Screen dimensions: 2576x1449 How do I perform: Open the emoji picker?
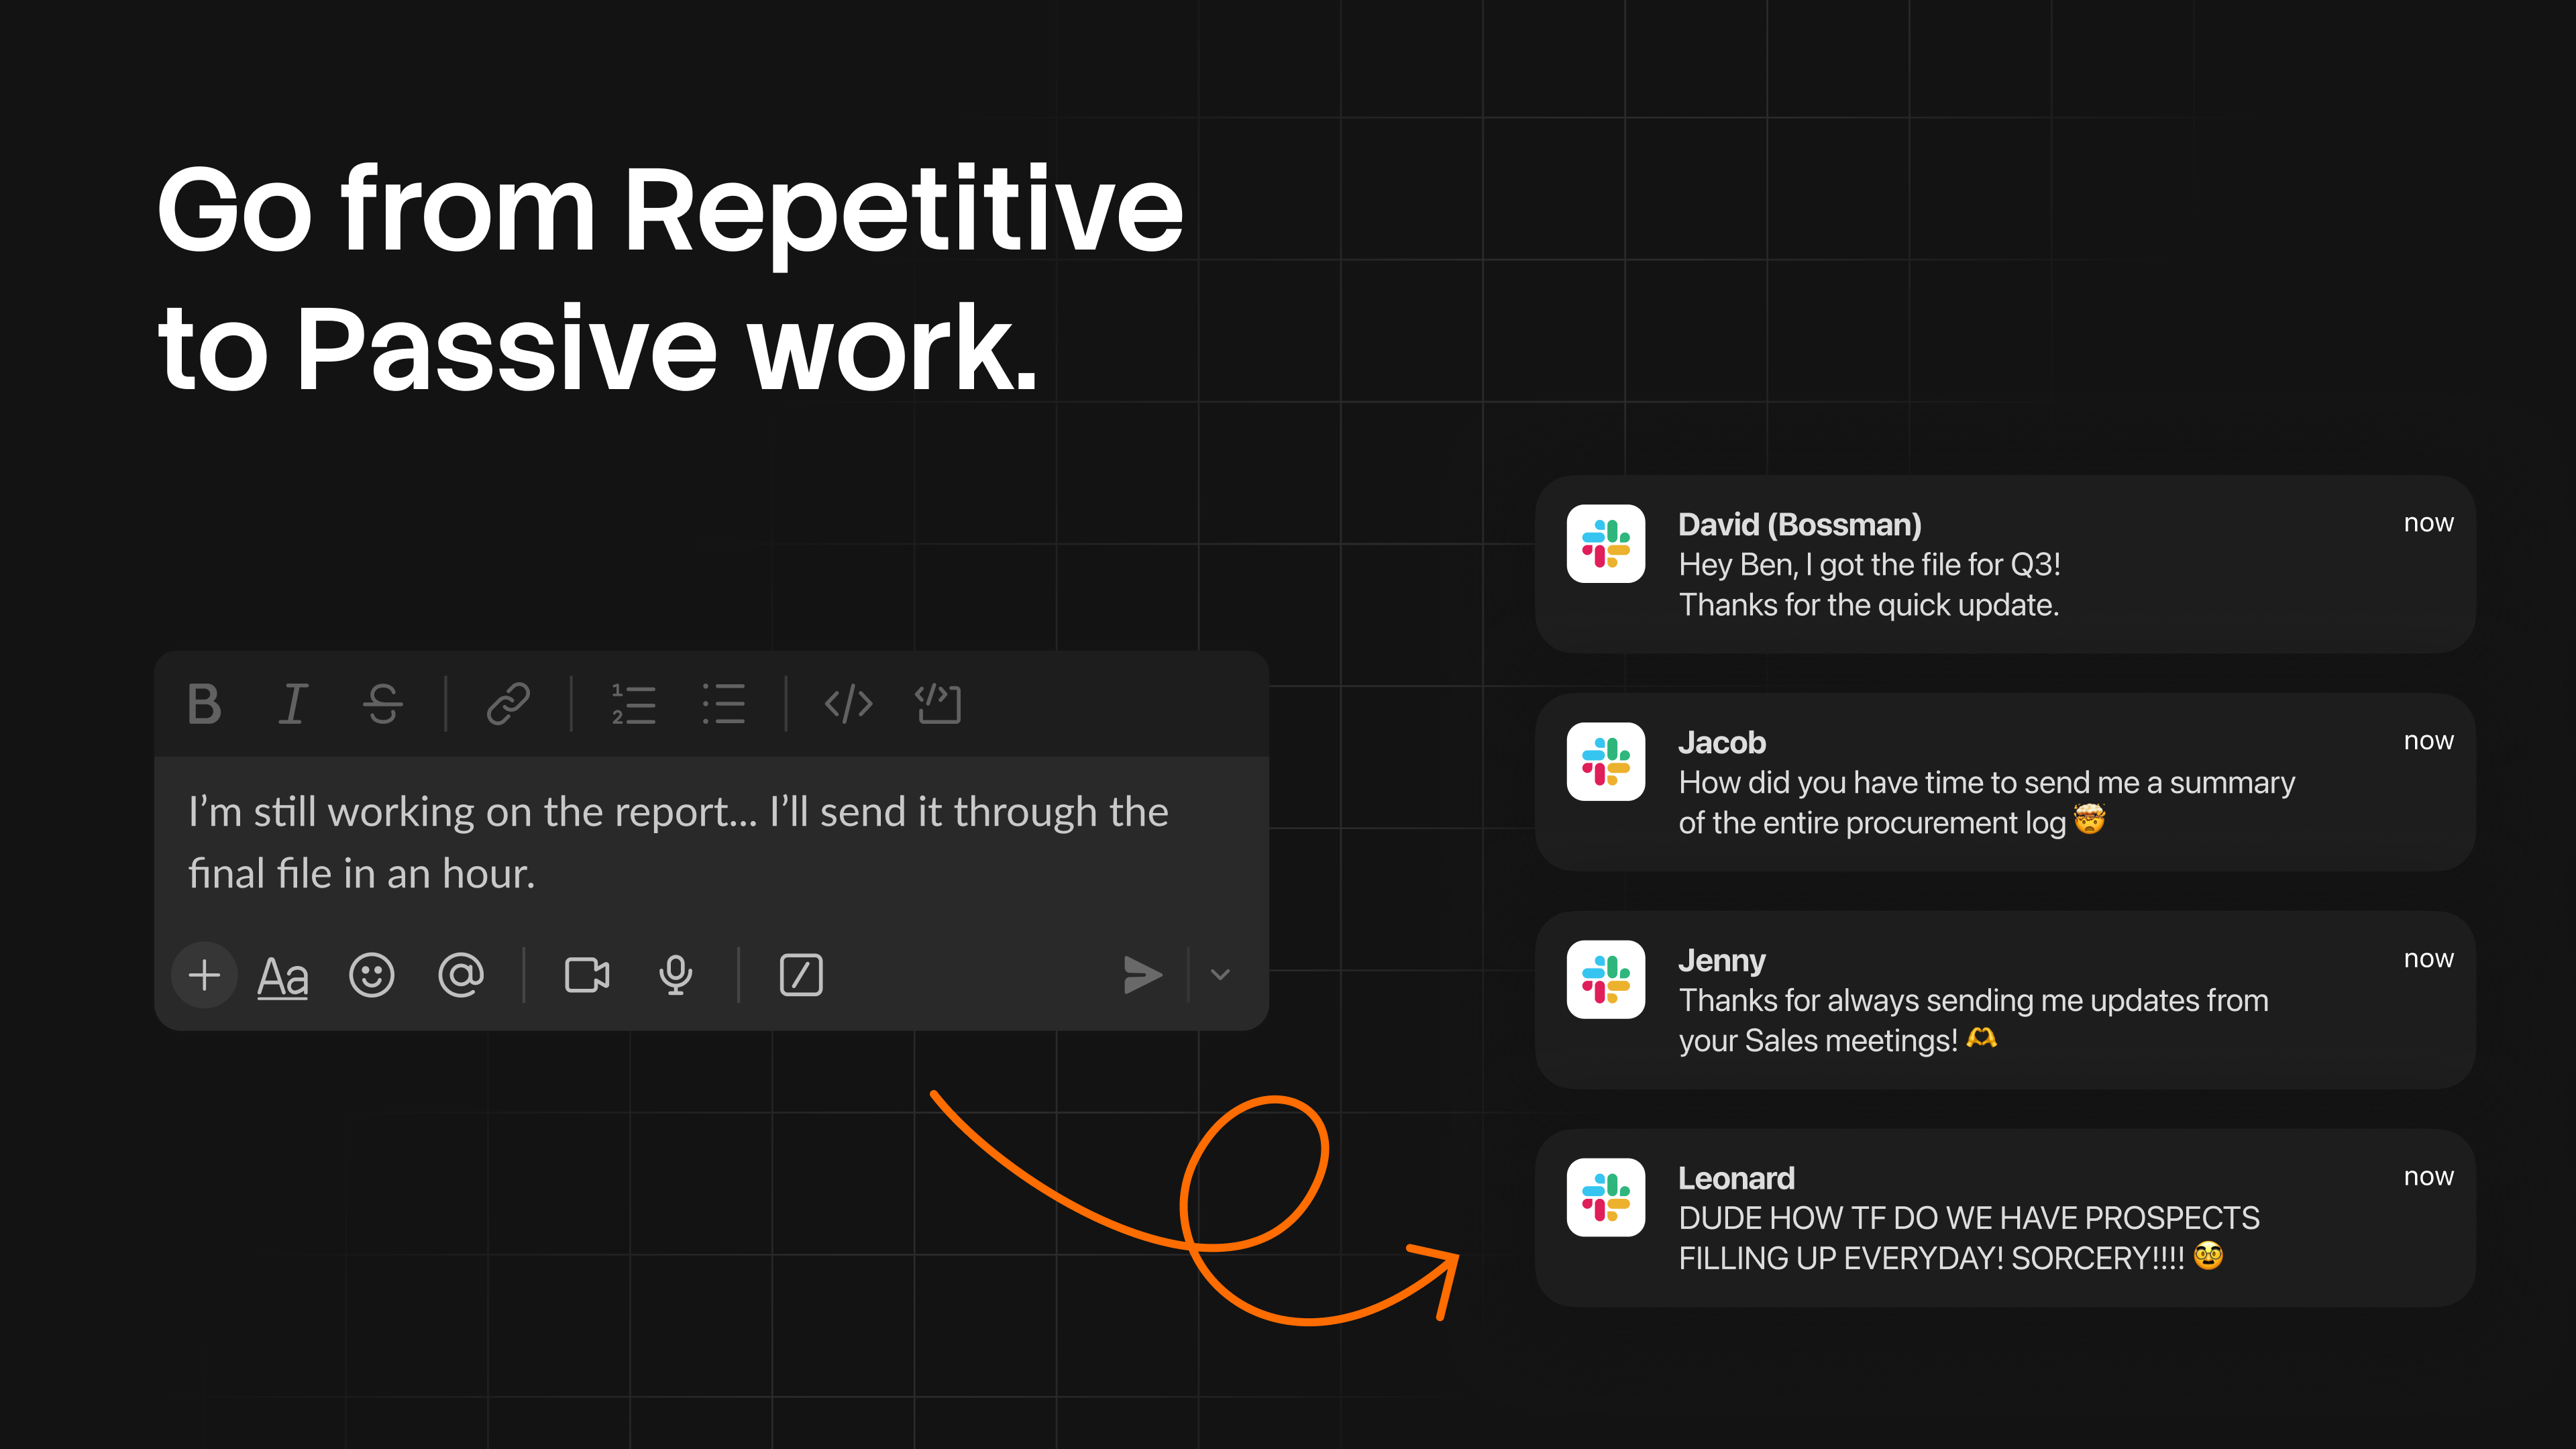coord(372,975)
